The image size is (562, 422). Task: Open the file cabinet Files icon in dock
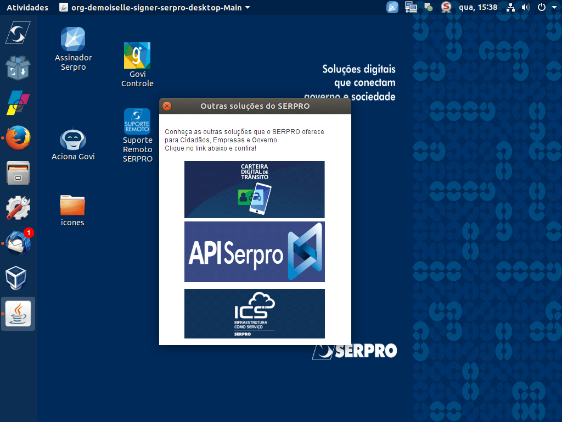coord(18,173)
